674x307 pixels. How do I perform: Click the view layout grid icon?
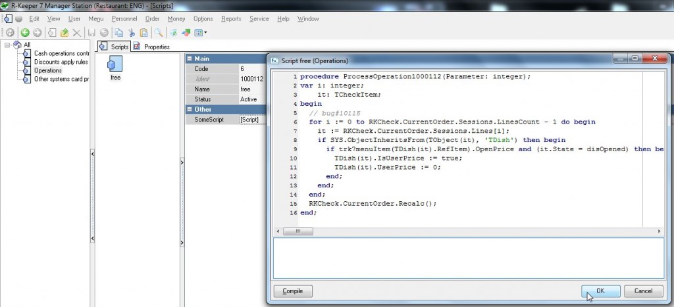point(198,33)
